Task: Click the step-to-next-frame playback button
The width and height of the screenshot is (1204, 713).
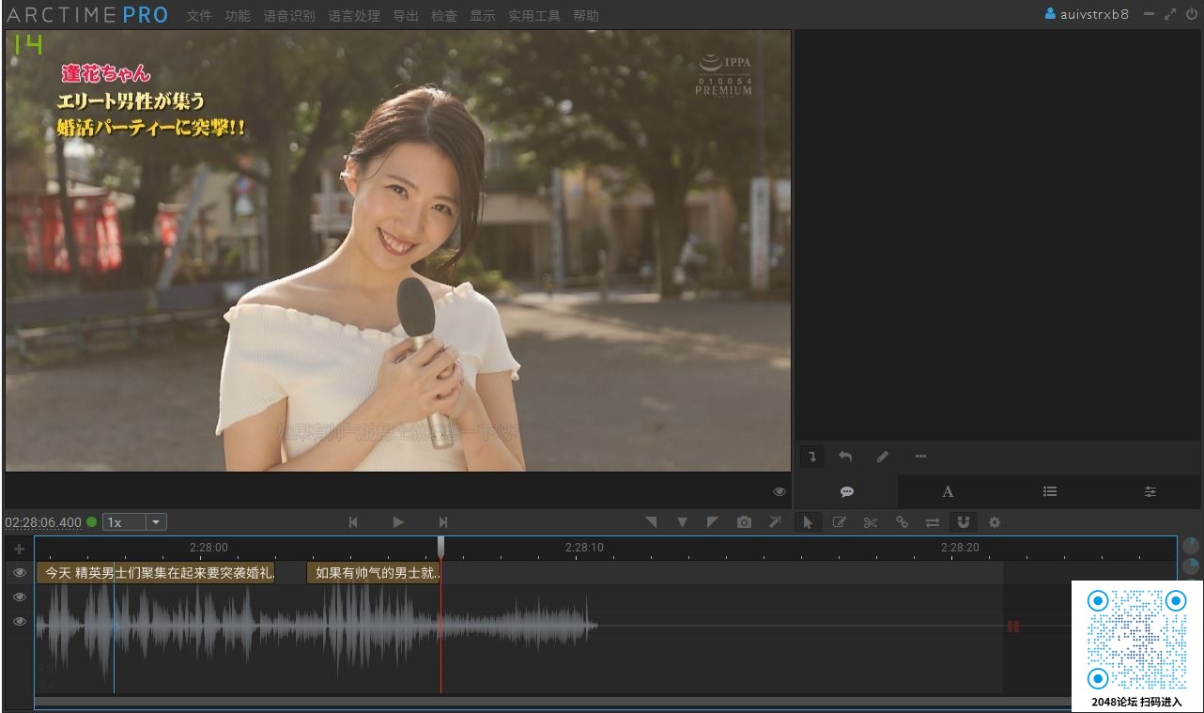Action: click(443, 522)
